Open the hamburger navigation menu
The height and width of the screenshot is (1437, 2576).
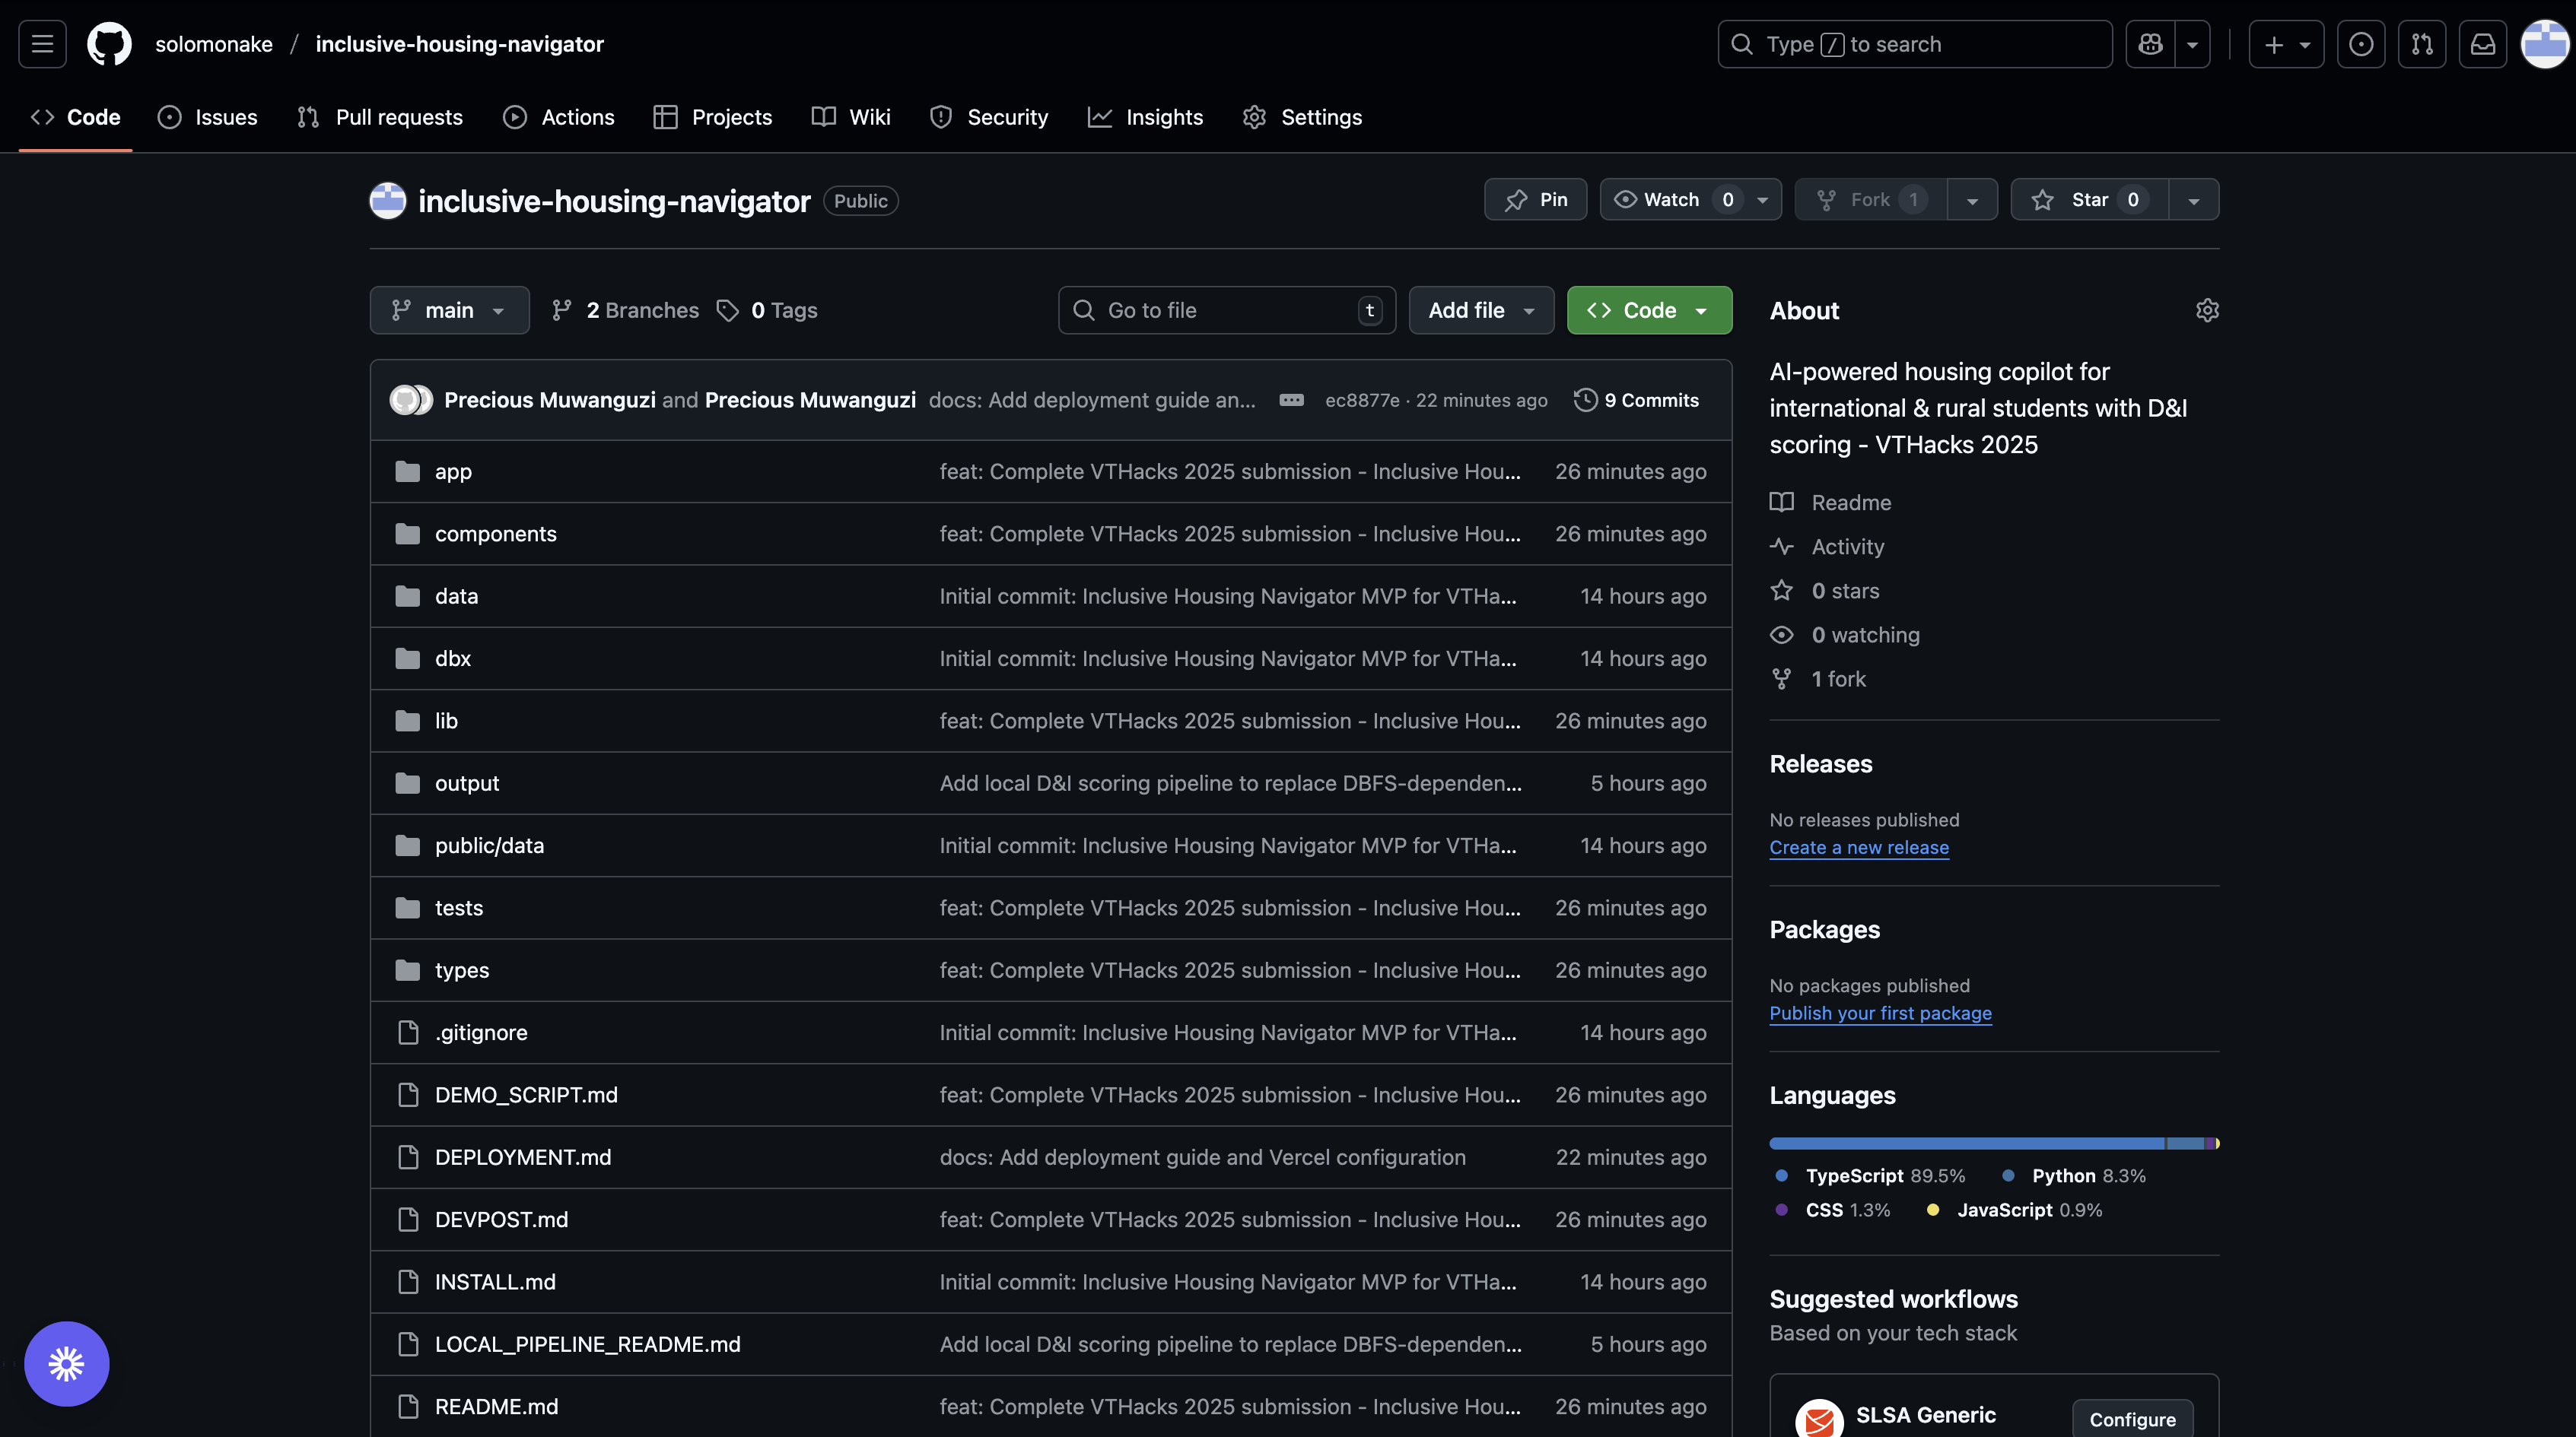42,44
